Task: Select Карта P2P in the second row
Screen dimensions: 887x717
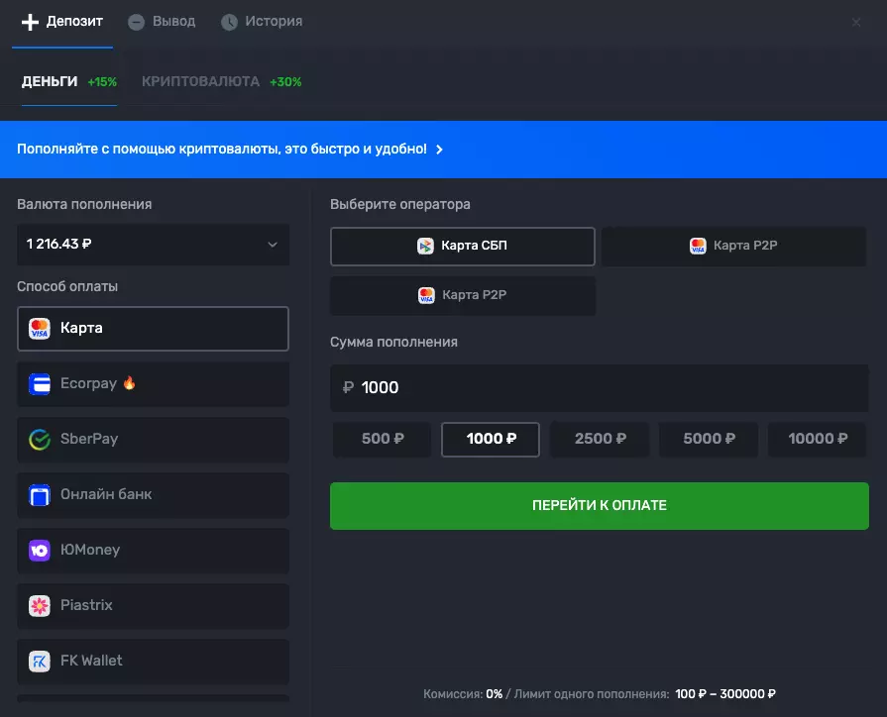Action: point(462,295)
